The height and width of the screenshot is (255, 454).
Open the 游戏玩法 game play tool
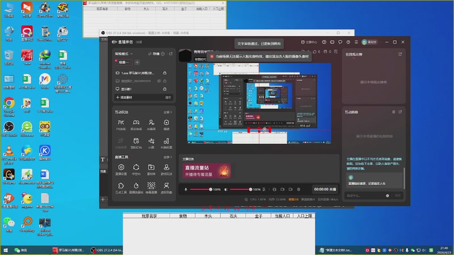coord(166,169)
